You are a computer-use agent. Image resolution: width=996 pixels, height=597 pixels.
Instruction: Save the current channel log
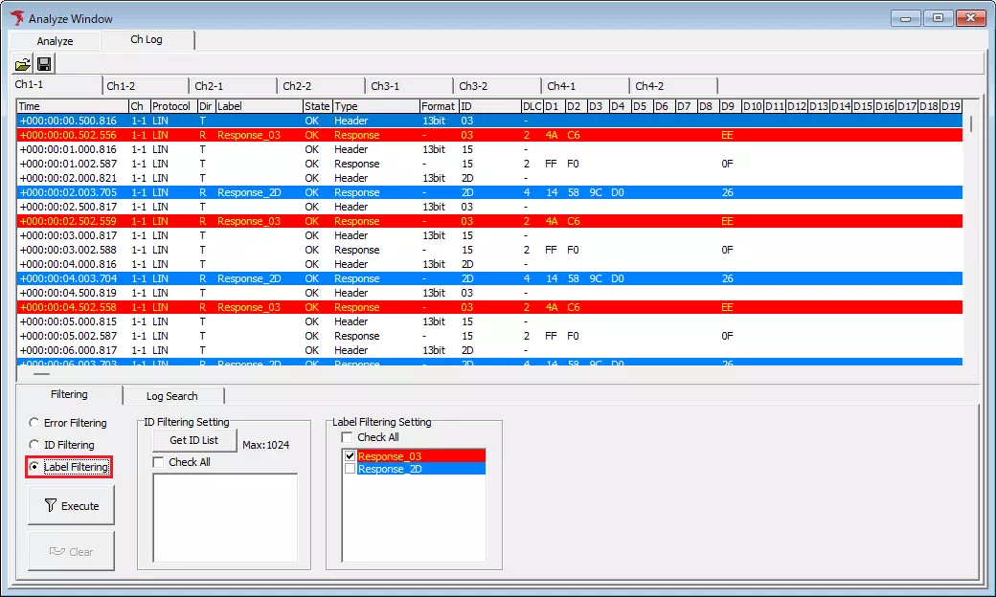pyautogui.click(x=43, y=63)
